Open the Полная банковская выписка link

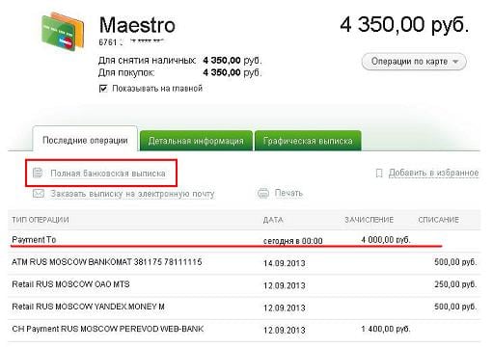(108, 174)
